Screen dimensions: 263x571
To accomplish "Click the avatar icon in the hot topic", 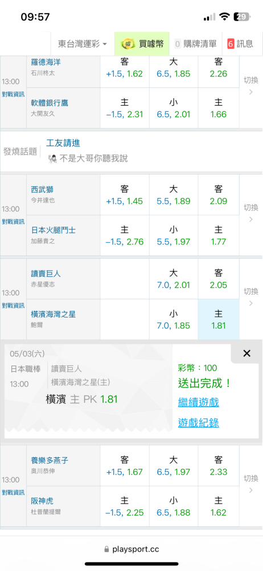I will click(52, 158).
